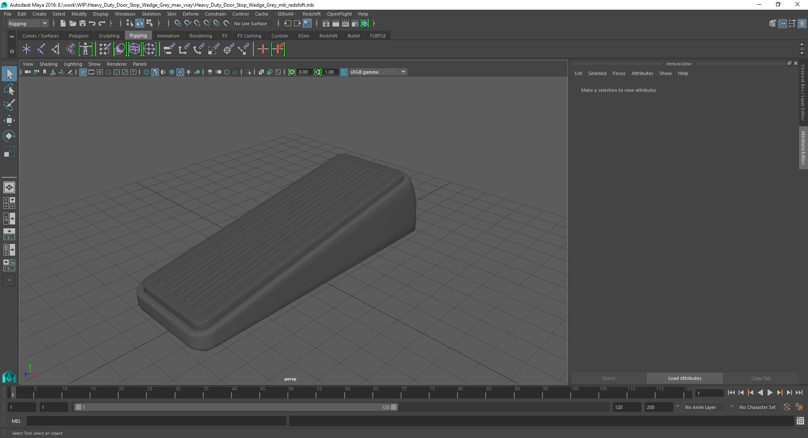Open the Attribute Editor Focus menu
Screen dimensions: 808x438
pos(619,73)
